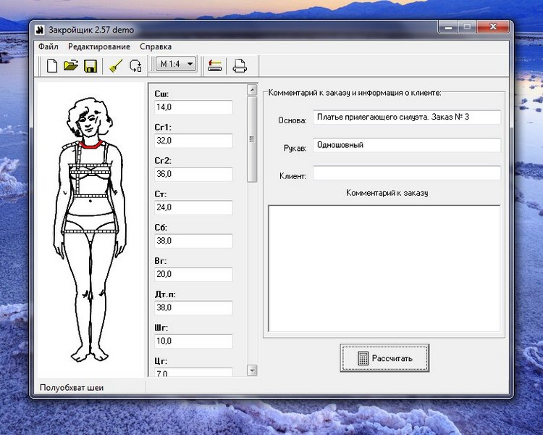This screenshot has height=435, width=543.
Task: Click the printer icon
Action: (239, 66)
